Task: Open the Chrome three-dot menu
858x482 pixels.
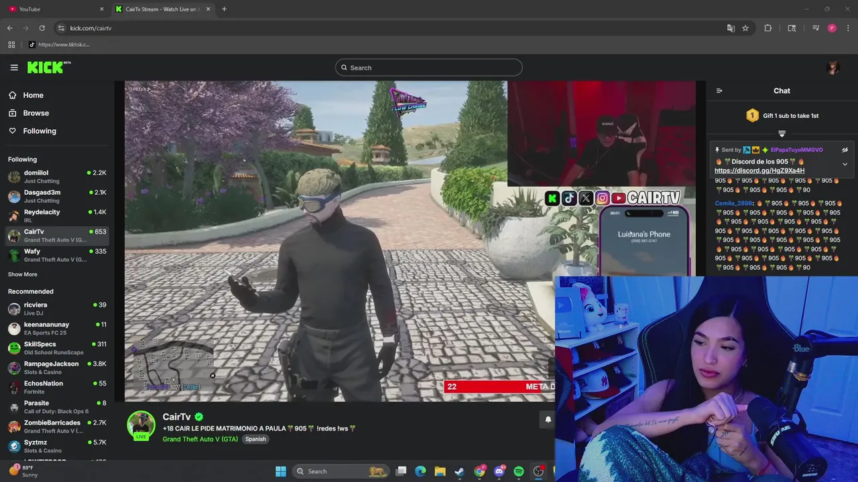Action: click(849, 28)
